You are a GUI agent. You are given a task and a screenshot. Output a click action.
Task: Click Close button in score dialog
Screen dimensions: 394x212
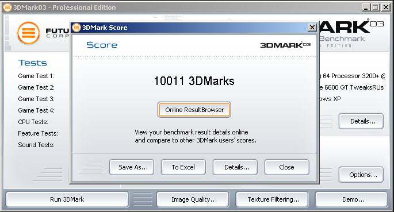tap(286, 167)
